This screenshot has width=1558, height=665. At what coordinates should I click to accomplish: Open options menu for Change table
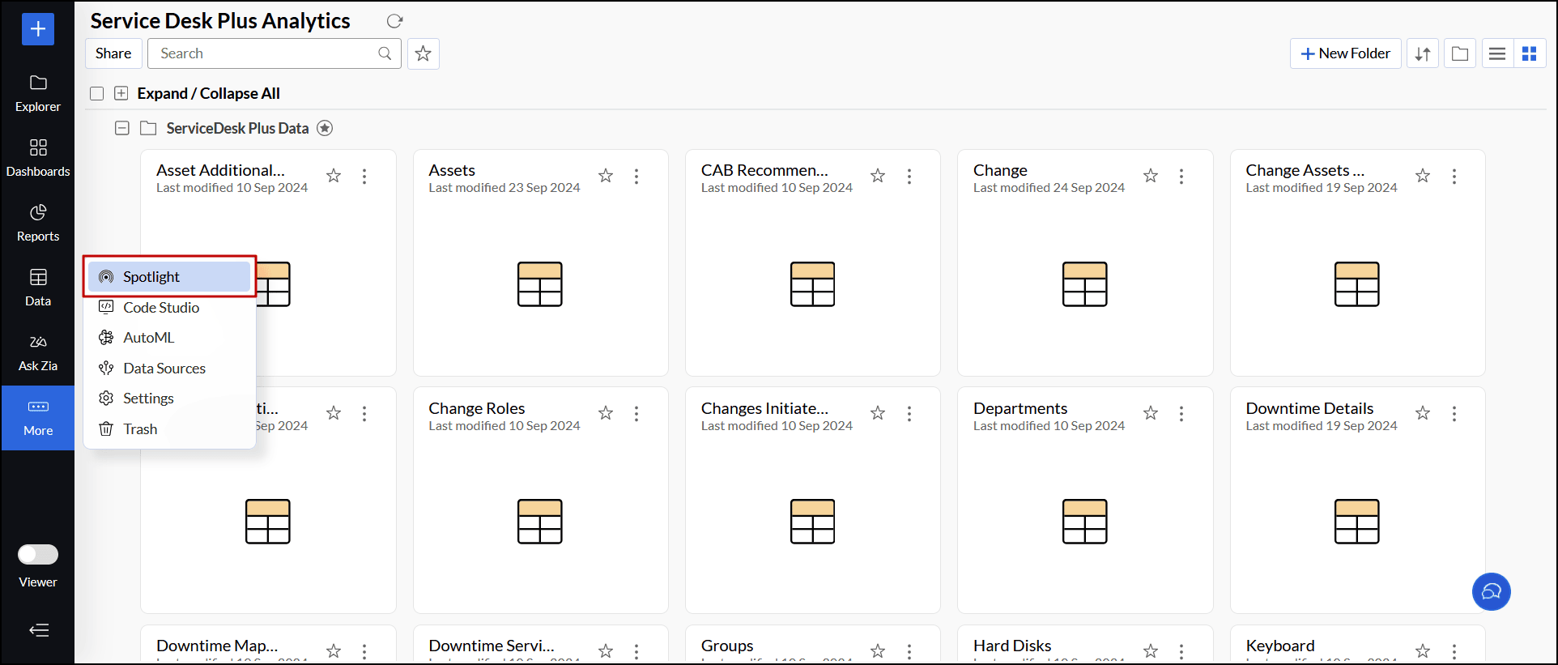click(x=1181, y=176)
